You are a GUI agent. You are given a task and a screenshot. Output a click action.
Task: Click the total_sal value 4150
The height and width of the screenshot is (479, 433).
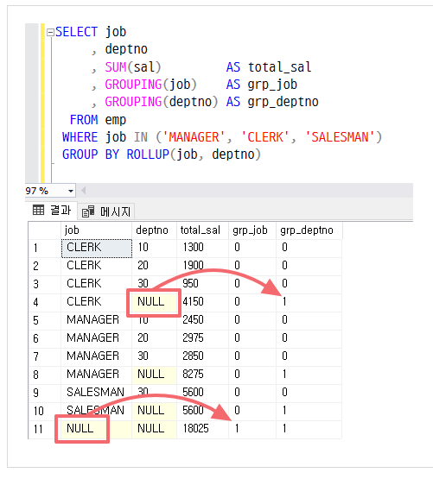click(x=202, y=302)
